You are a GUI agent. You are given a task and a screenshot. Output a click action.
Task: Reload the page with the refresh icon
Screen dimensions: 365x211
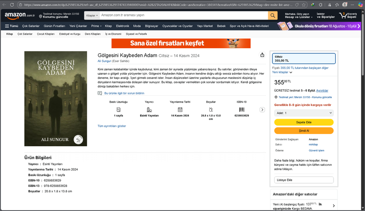coord(12,5)
